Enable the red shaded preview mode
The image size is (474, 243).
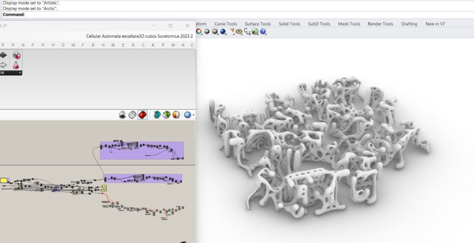coord(143,115)
